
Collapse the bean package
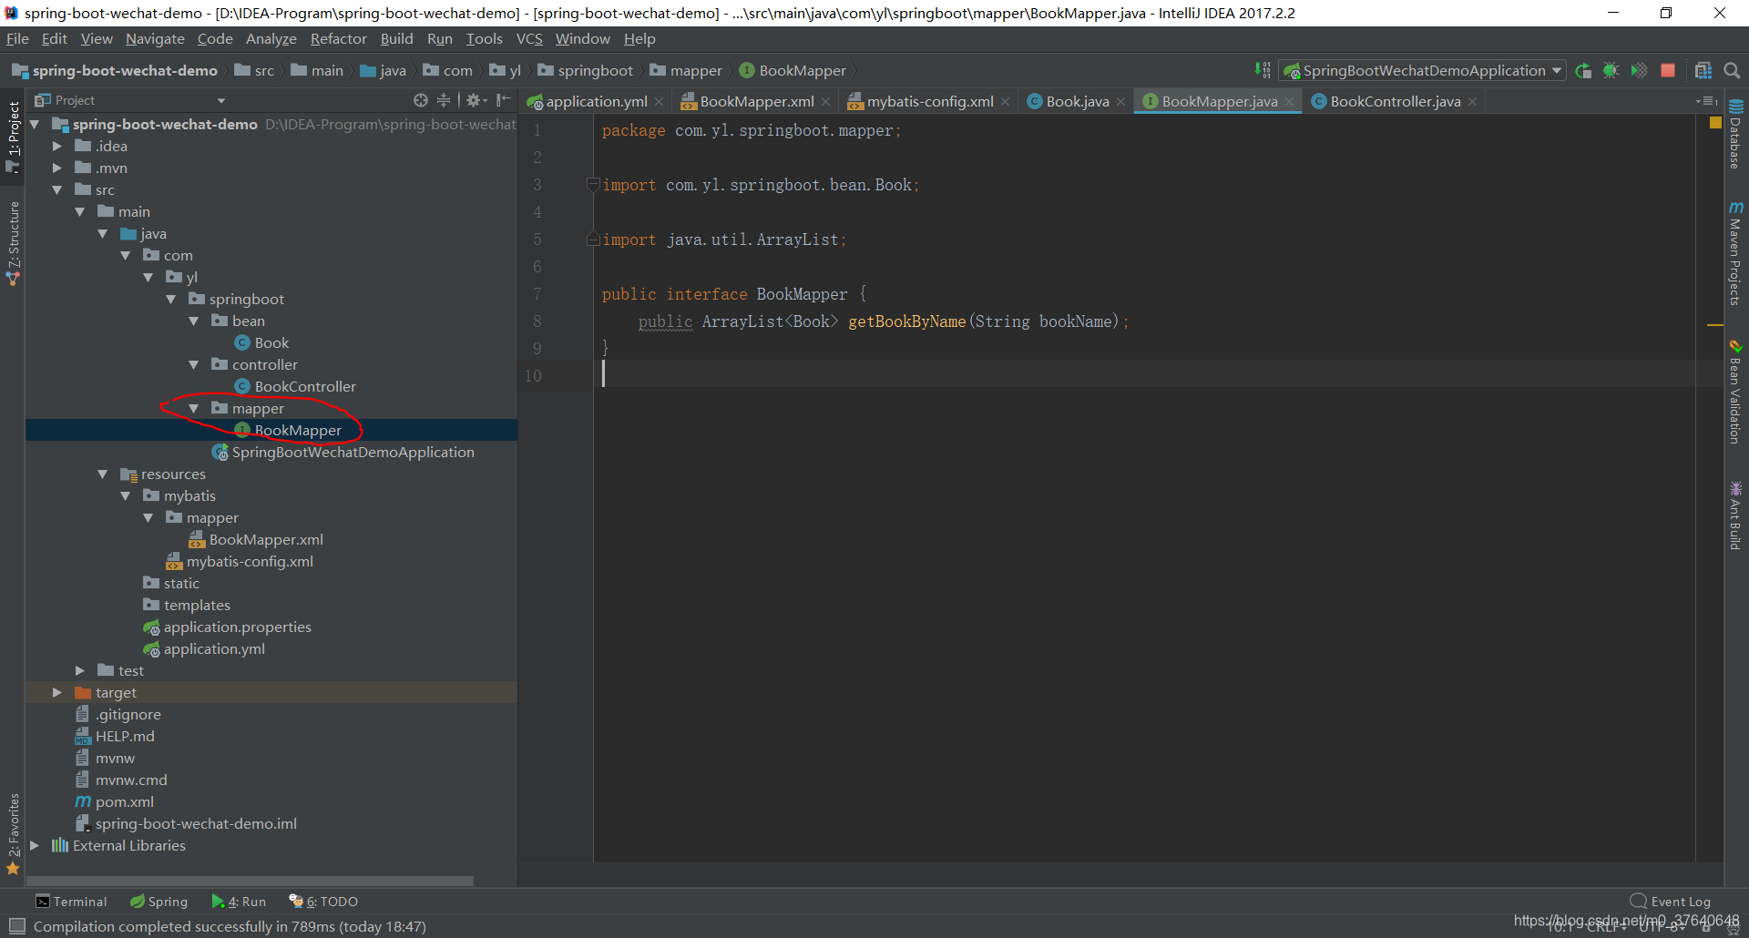[x=194, y=321]
